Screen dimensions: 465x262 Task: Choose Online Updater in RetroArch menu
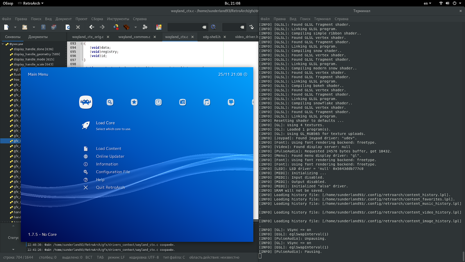coord(110,156)
